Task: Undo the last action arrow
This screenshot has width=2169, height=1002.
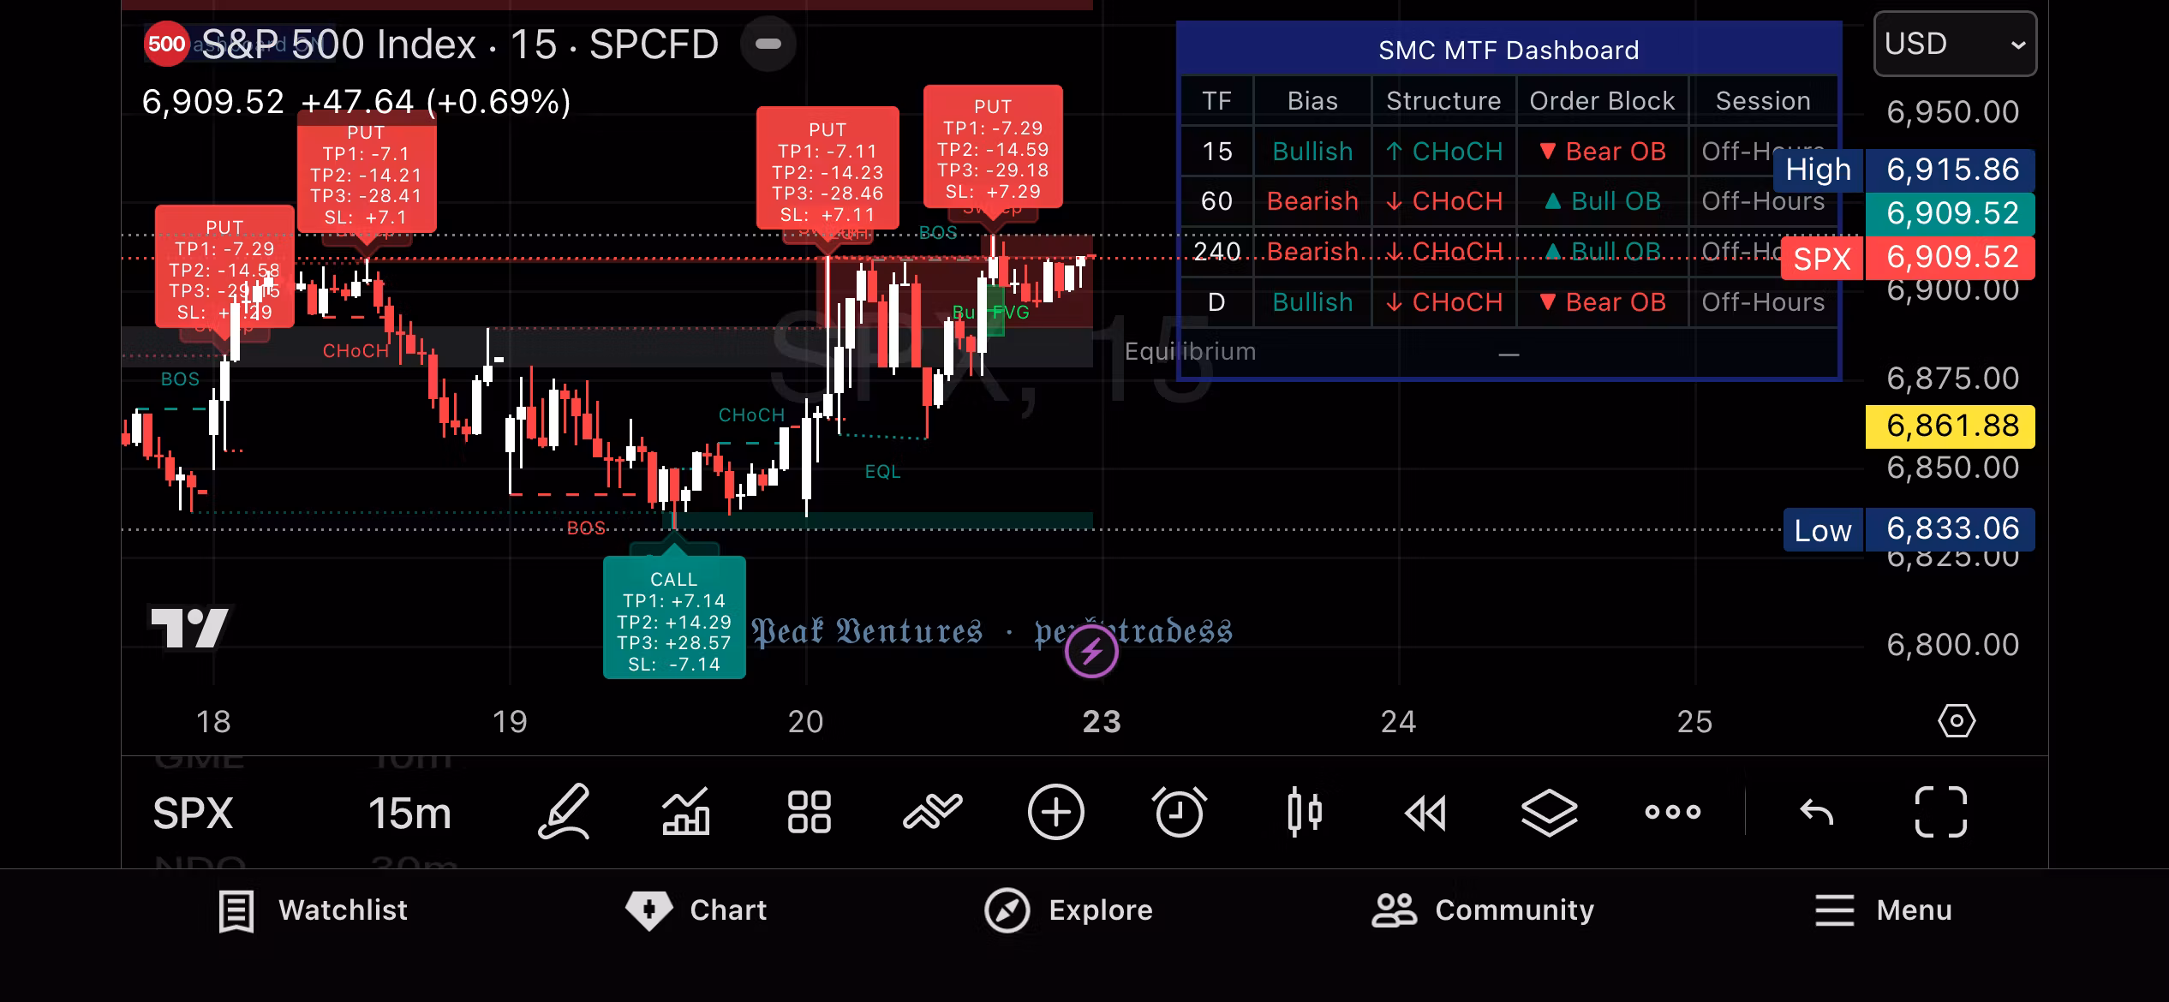Action: [x=1816, y=812]
